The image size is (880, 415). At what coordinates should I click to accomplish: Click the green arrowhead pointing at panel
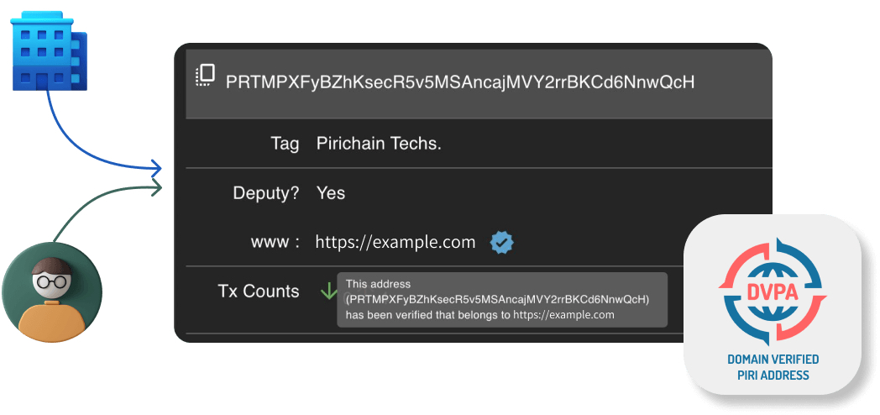156,188
